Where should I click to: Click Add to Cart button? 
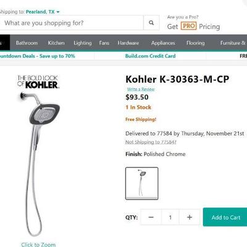[x=225, y=217]
